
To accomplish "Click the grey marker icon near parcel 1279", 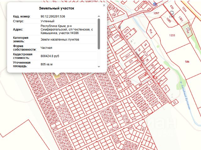I will [x=120, y=27].
